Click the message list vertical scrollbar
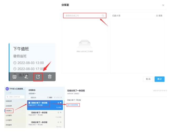The height and width of the screenshot is (135, 175). tap(64, 114)
